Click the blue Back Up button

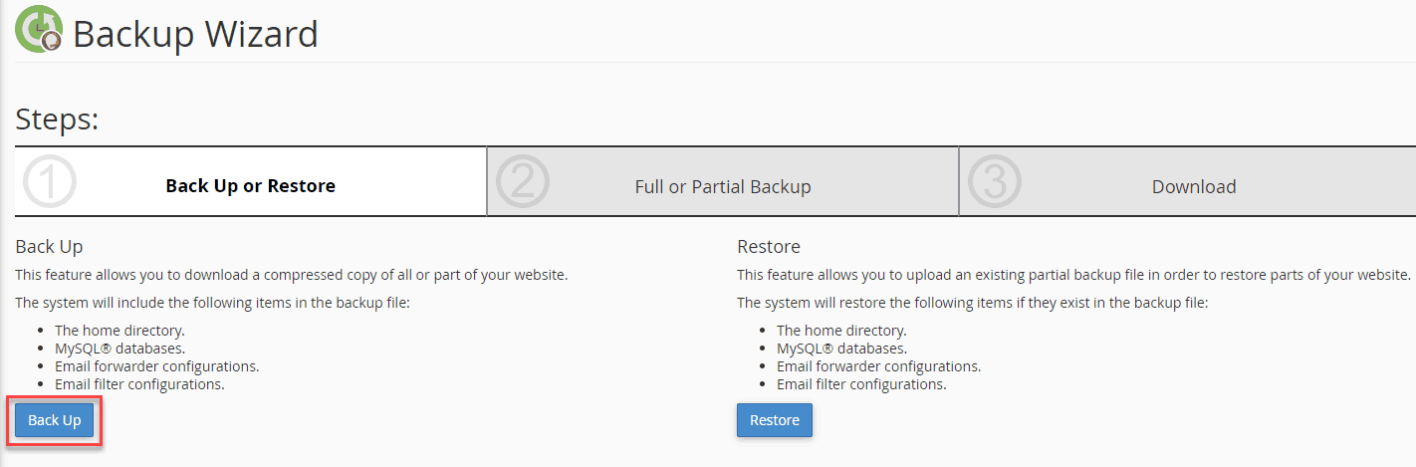click(55, 420)
